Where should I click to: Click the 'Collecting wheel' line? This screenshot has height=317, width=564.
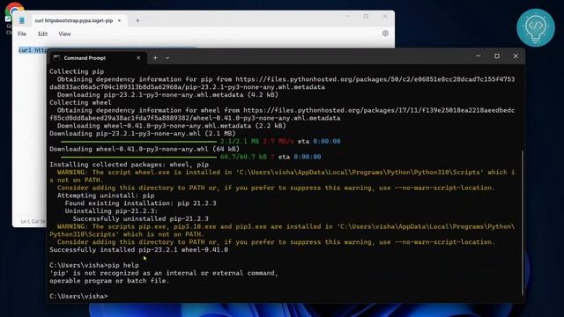80,102
